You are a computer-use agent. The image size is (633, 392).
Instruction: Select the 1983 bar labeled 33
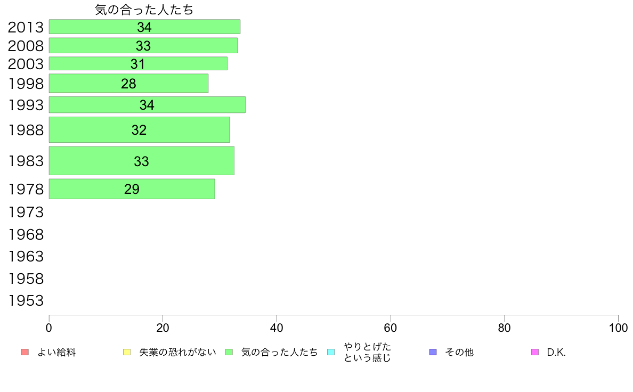(142, 161)
